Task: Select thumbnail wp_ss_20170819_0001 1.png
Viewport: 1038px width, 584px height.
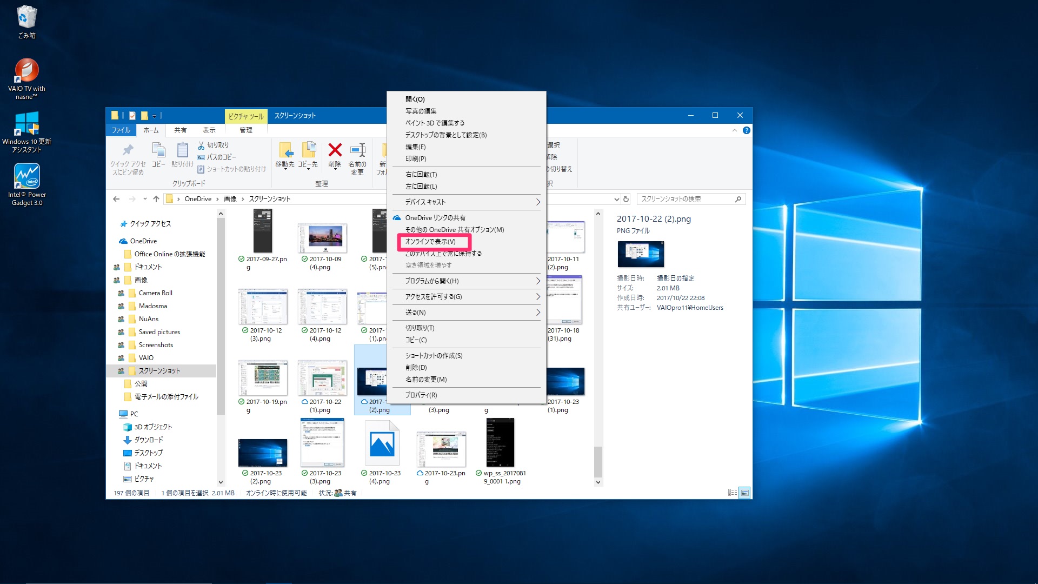Action: click(501, 453)
